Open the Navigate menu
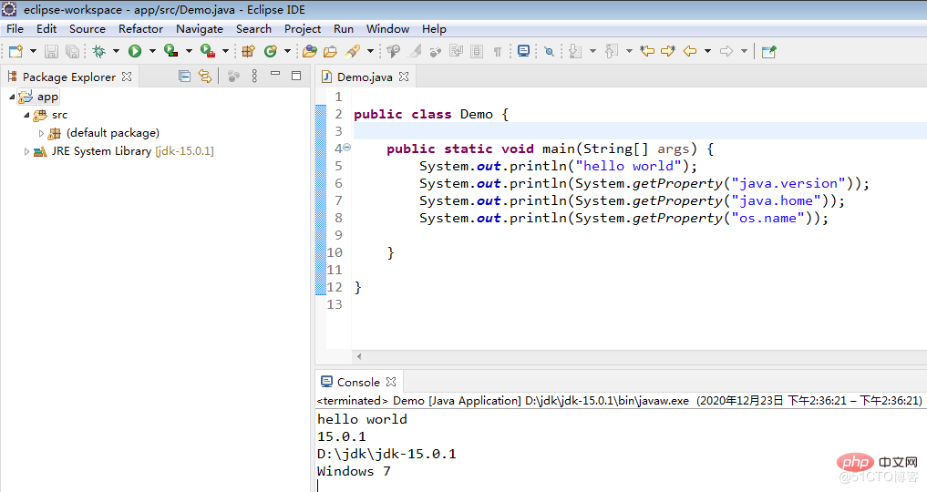 (200, 29)
